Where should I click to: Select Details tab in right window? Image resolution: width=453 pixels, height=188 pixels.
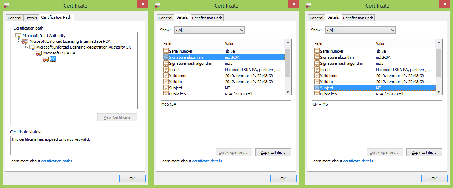click(x=333, y=17)
